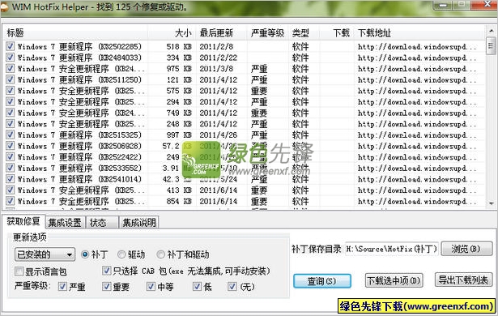Click the 975 KB size cell
The image size is (498, 316).
click(x=179, y=69)
